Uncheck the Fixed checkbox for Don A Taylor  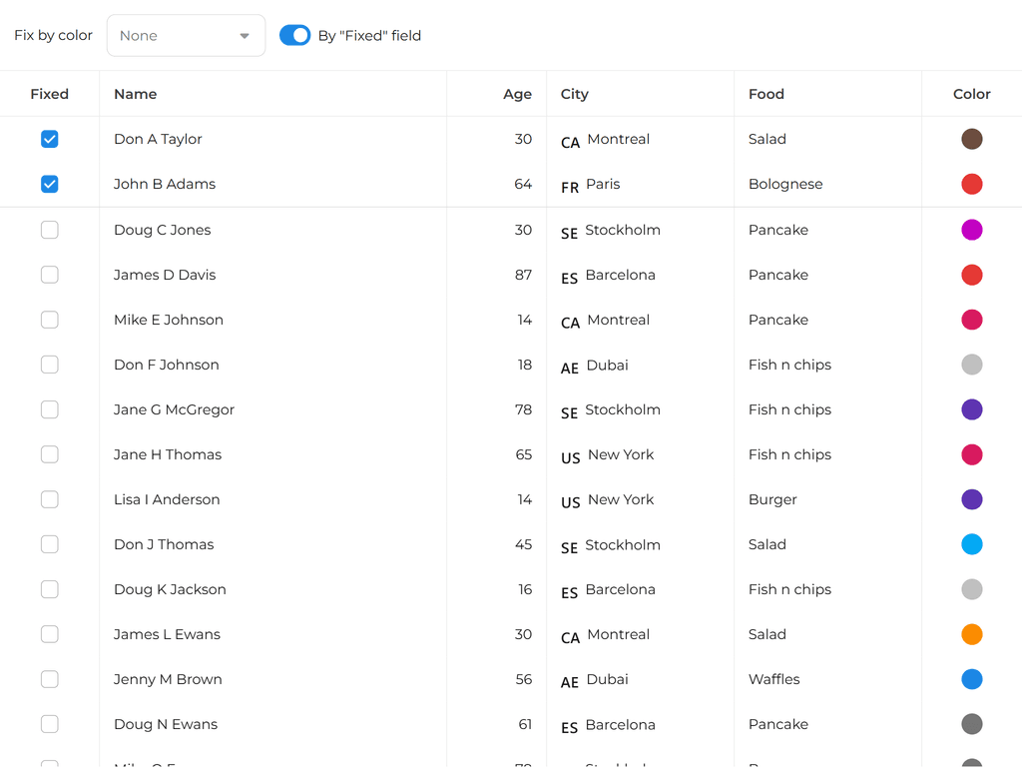coord(50,140)
